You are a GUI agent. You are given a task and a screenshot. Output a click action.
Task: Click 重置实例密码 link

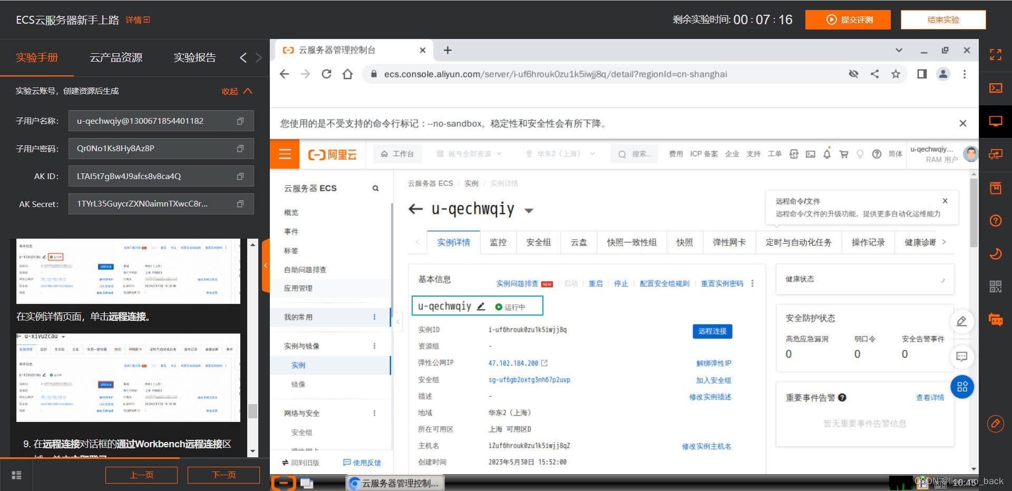722,283
